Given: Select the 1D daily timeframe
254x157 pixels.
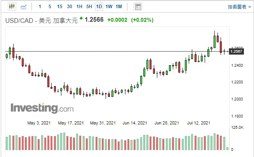Looking at the screenshot, I should pos(99,7).
